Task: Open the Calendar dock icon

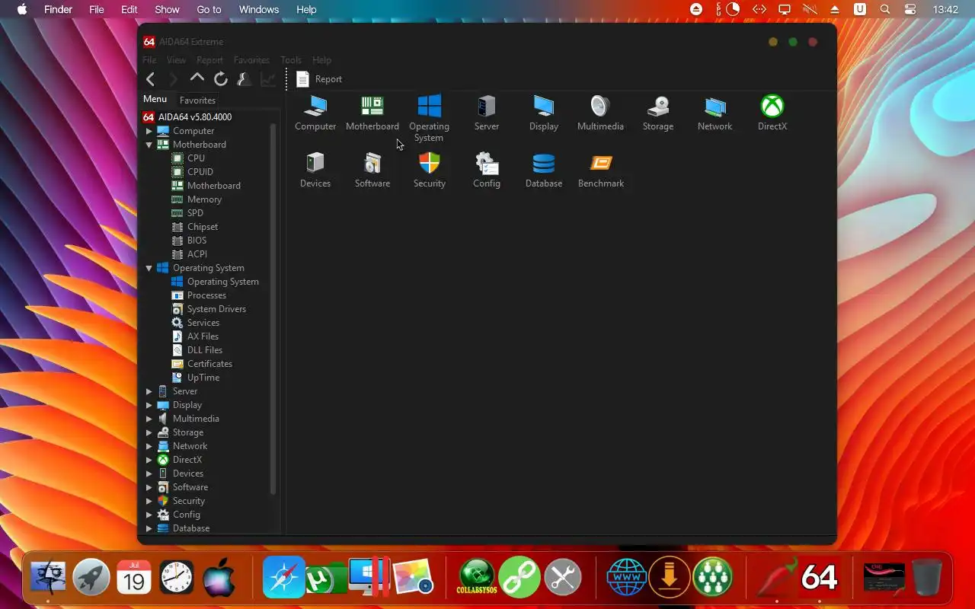Action: [x=134, y=577]
